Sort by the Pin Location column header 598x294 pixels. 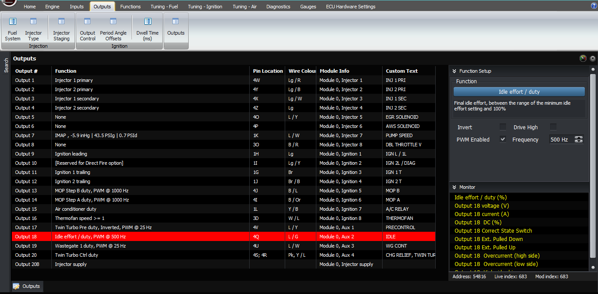coord(268,71)
